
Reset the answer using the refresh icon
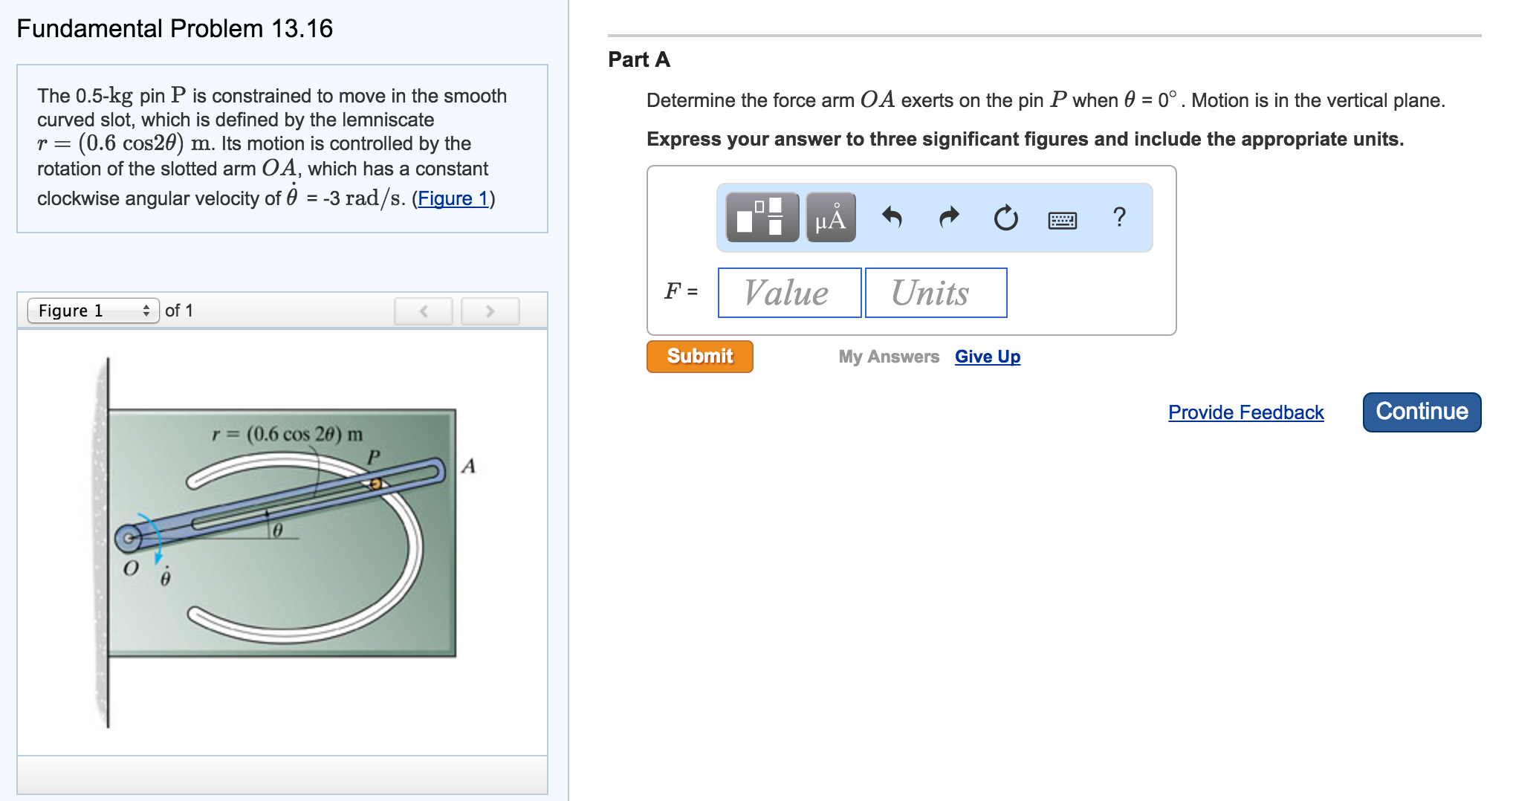[1004, 218]
